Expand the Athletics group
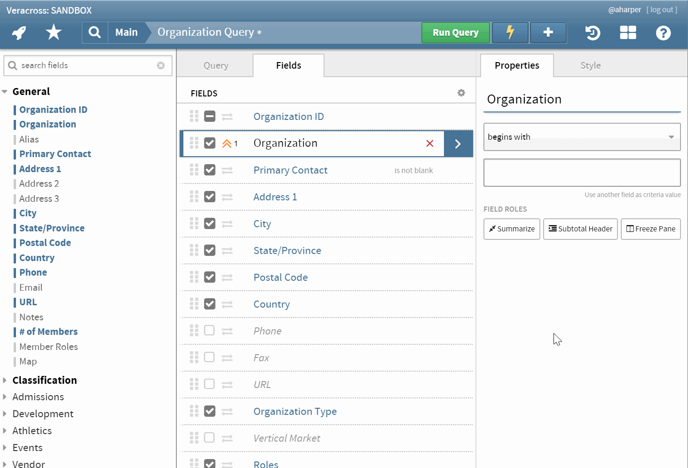688x468 pixels. click(5, 431)
